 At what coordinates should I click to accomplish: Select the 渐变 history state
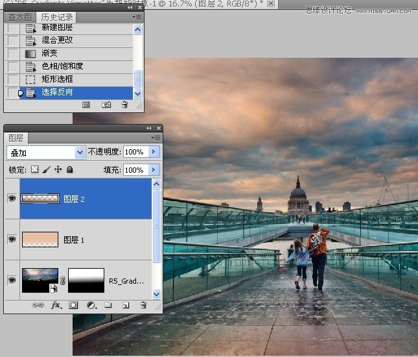tap(49, 53)
